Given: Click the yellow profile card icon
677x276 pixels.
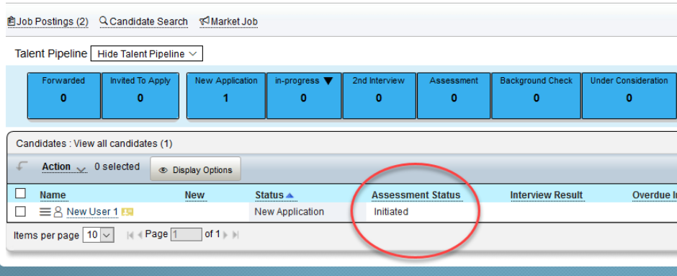Looking at the screenshot, I should [127, 212].
